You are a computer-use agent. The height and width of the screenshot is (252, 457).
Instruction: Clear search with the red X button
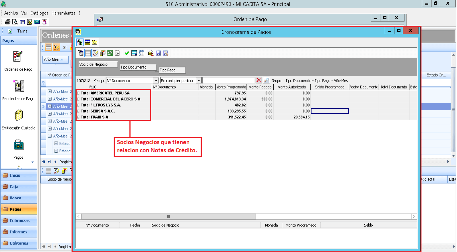[259, 80]
